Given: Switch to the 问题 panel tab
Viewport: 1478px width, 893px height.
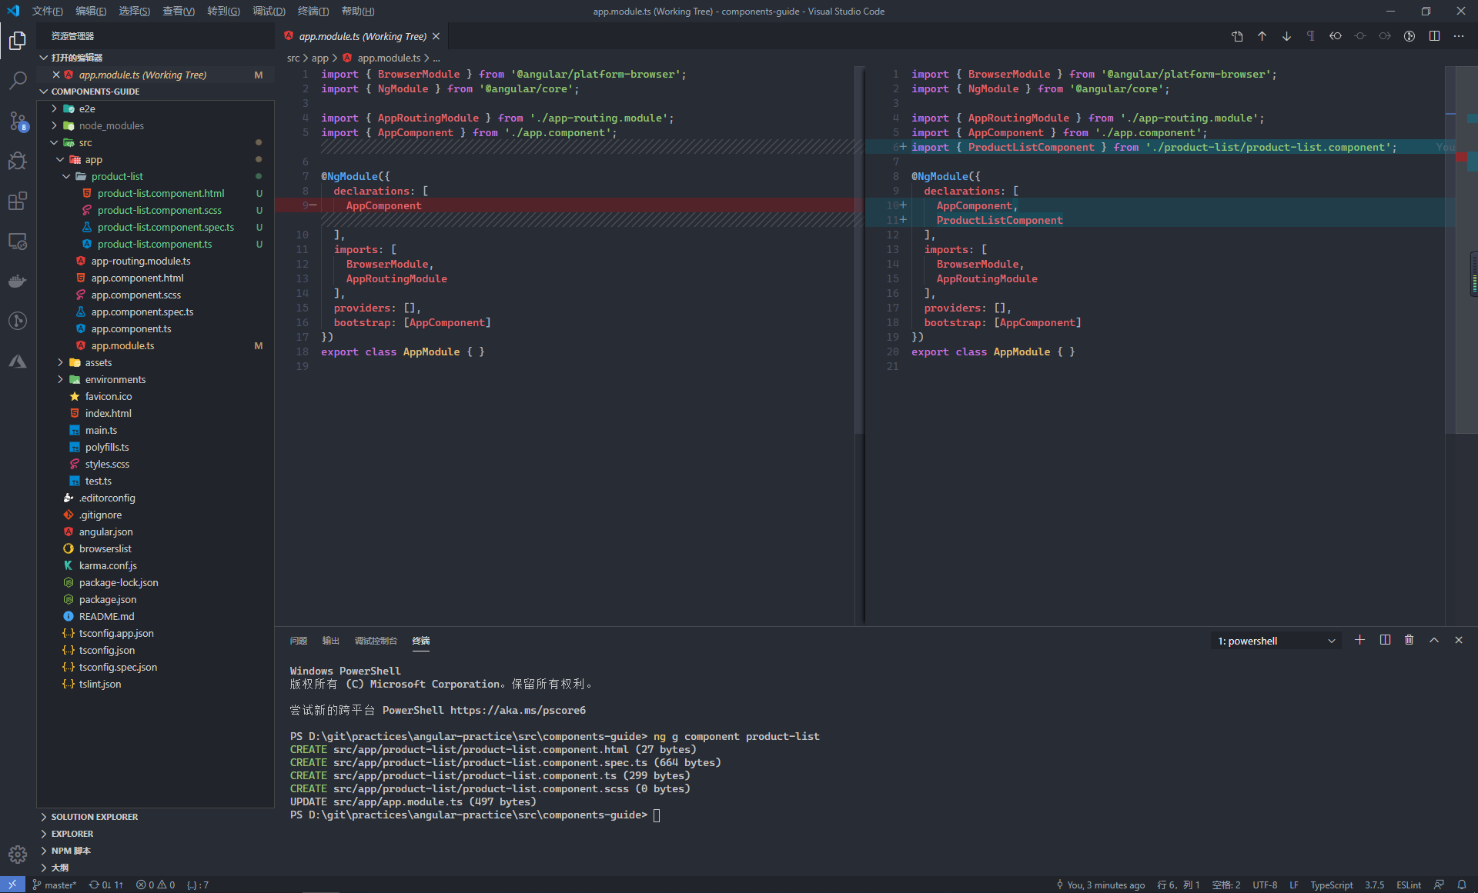Looking at the screenshot, I should point(298,641).
